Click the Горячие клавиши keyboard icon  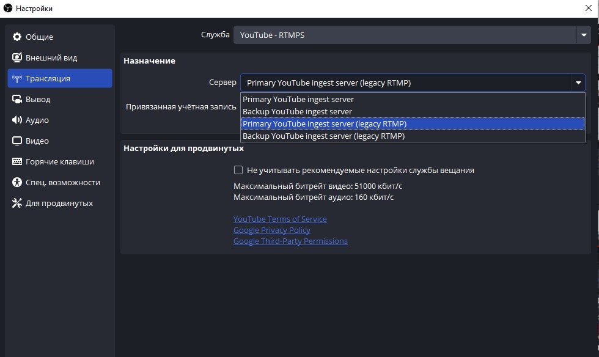[17, 162]
